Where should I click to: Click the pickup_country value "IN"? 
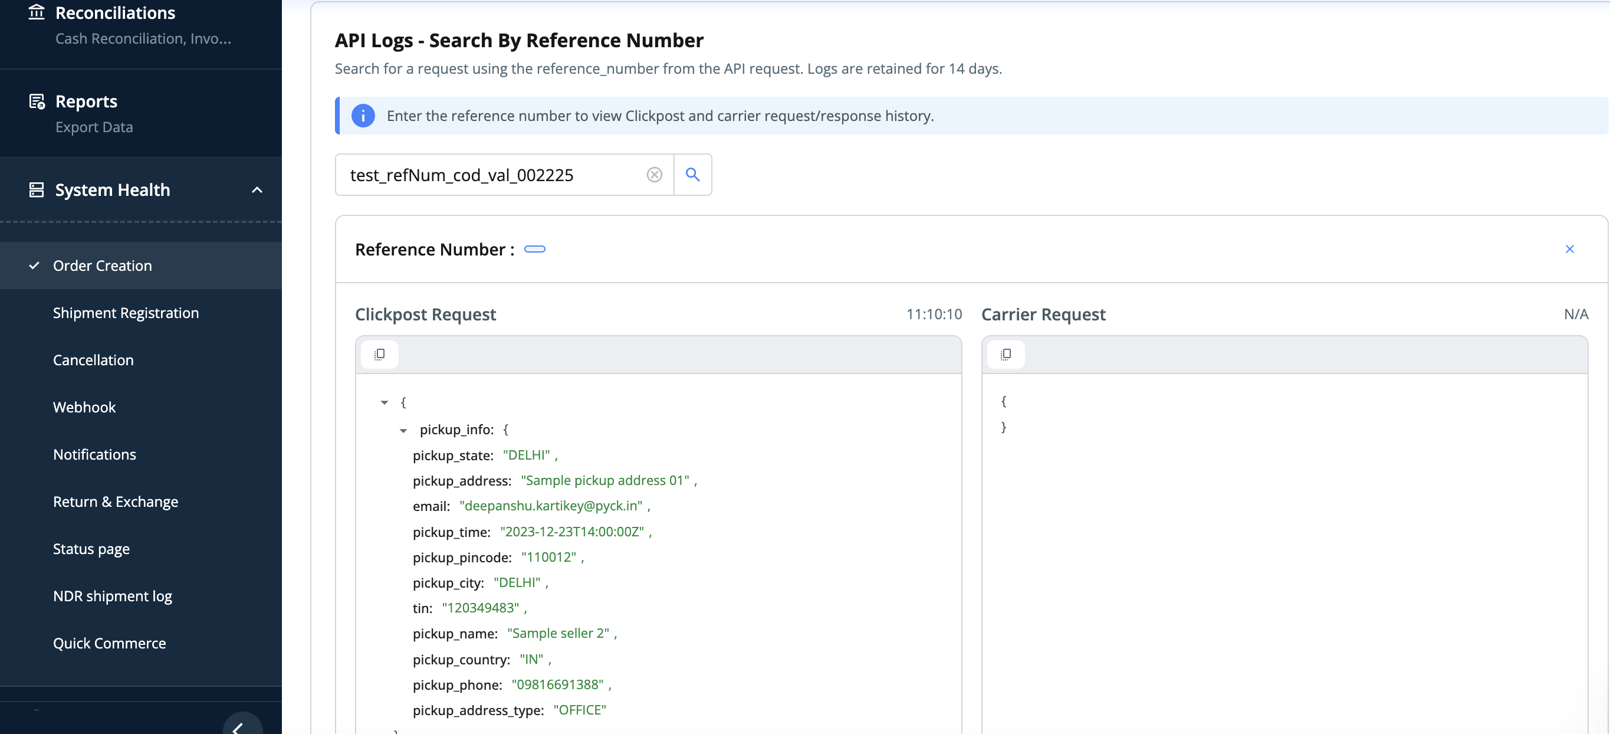click(531, 660)
